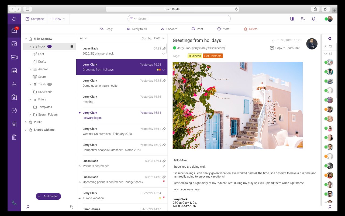Open the Documents sidebar icon

click(x=14, y=97)
